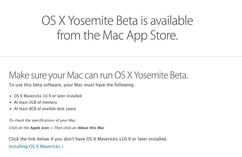Select the "At least 2GB of memory" requirement

(35, 102)
